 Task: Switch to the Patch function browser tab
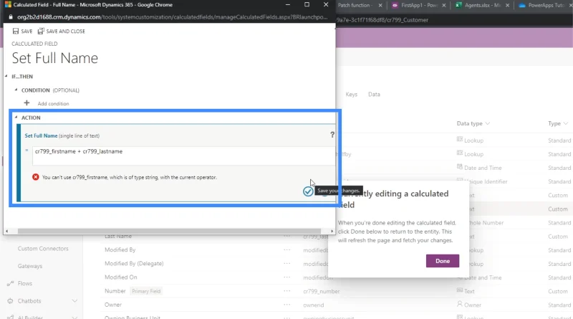pyautogui.click(x=355, y=5)
